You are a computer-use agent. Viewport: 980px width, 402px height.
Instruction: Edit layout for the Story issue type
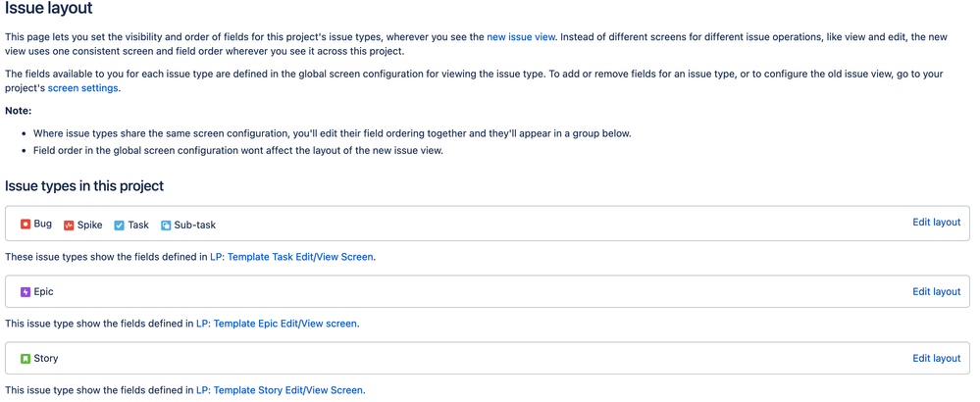tap(936, 358)
